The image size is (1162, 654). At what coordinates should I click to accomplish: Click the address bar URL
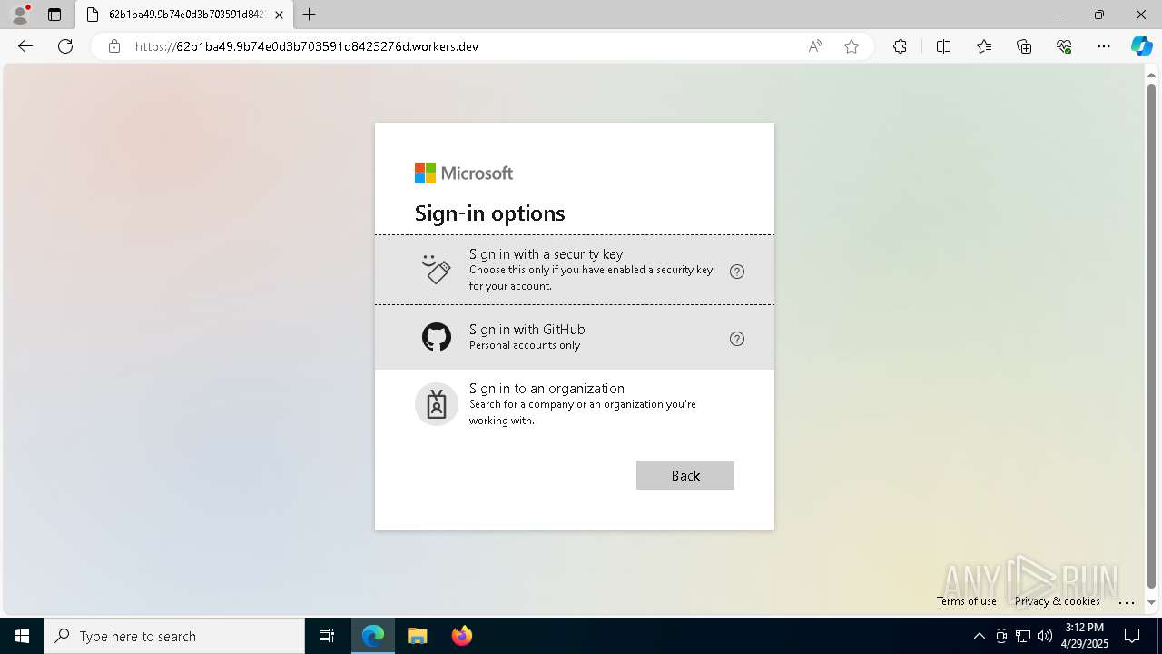click(307, 46)
